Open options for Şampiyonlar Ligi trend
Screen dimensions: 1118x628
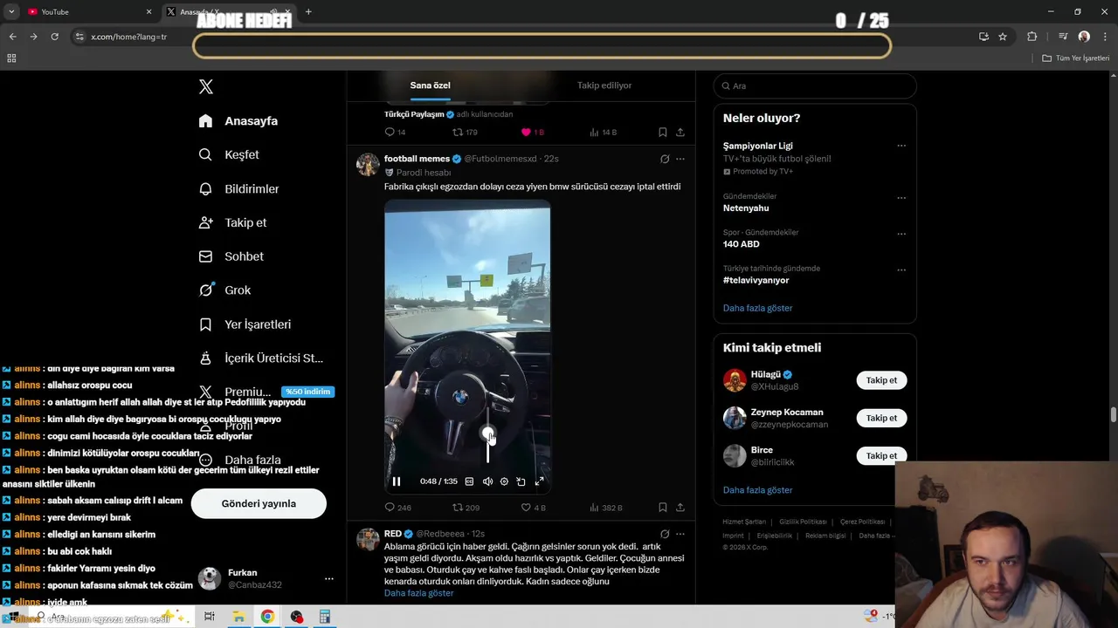pos(901,146)
